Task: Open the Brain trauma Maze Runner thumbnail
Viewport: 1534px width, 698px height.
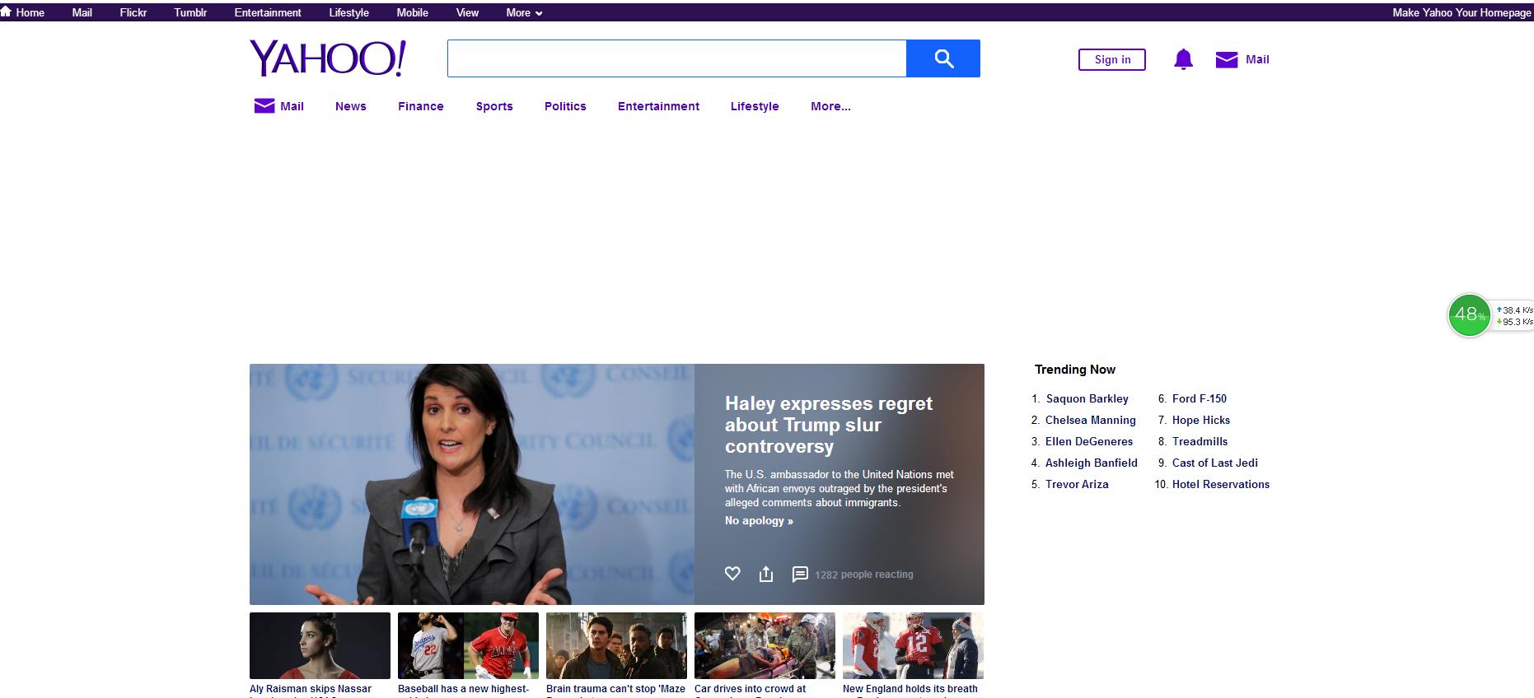Action: click(616, 645)
